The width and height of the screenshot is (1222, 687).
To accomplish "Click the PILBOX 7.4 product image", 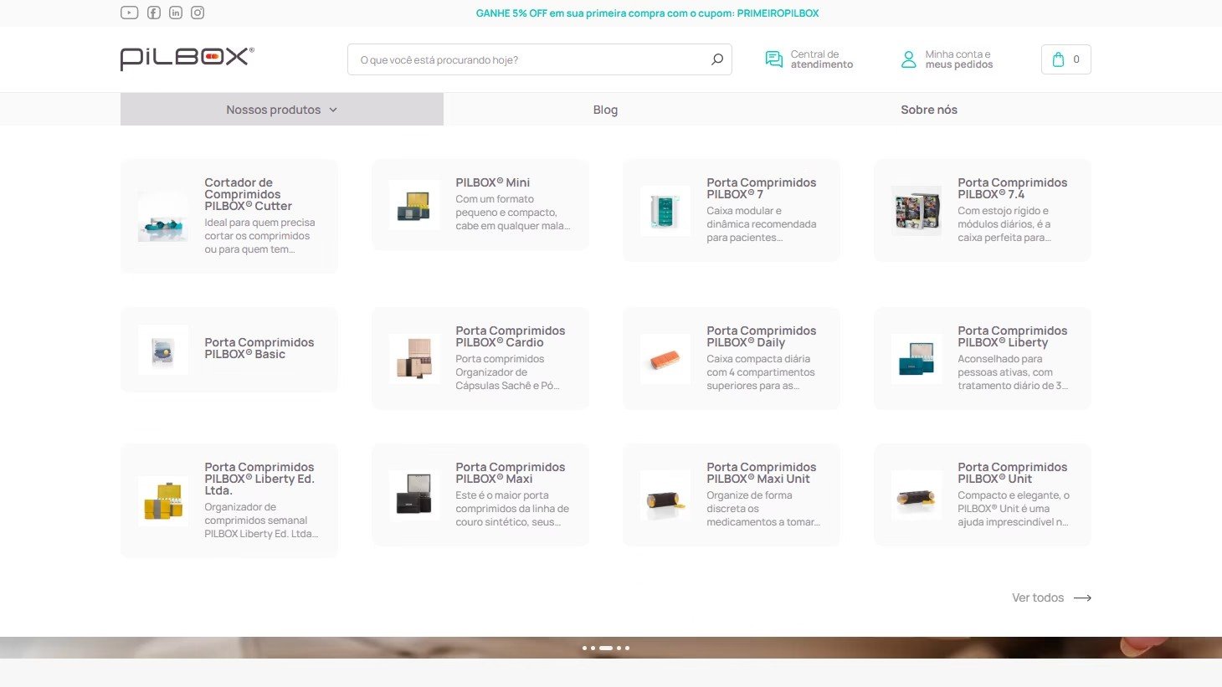I will click(916, 210).
